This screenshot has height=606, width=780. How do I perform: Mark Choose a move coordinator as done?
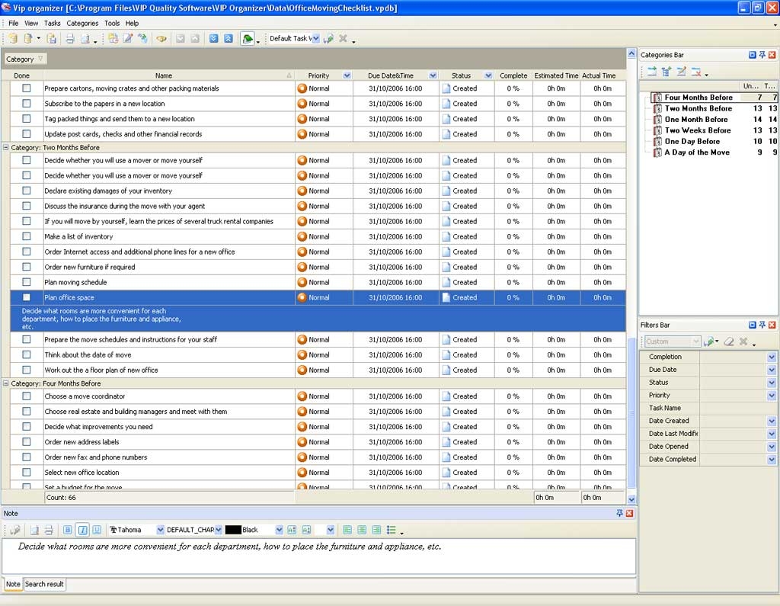(x=26, y=396)
